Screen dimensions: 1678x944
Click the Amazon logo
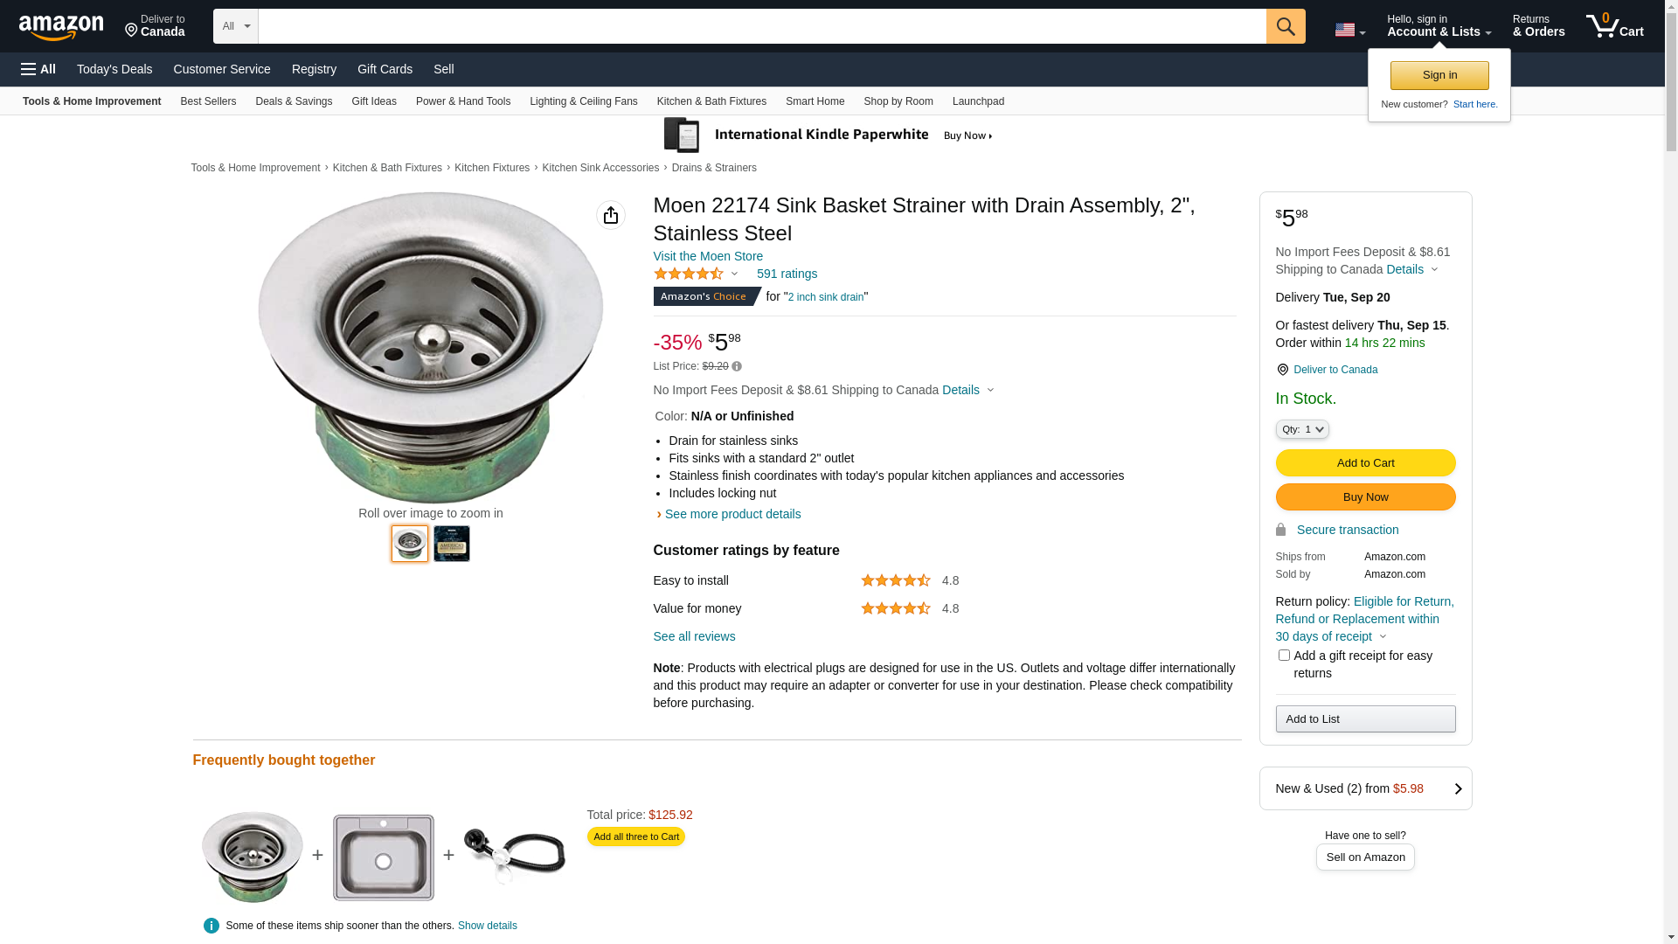[61, 27]
